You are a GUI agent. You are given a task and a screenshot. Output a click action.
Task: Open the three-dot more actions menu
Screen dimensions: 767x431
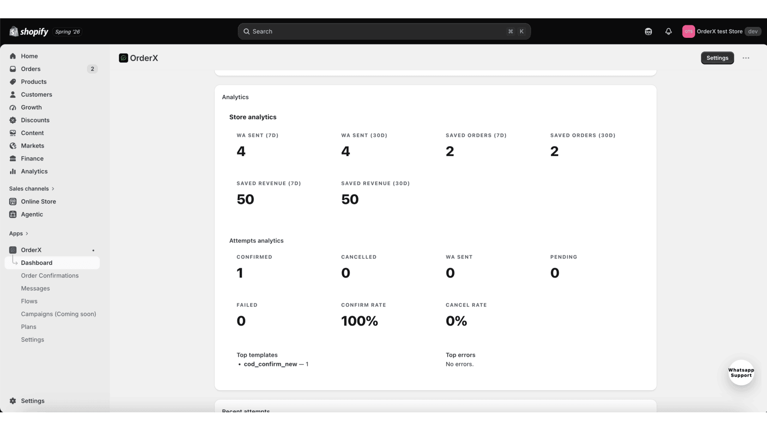click(x=746, y=58)
